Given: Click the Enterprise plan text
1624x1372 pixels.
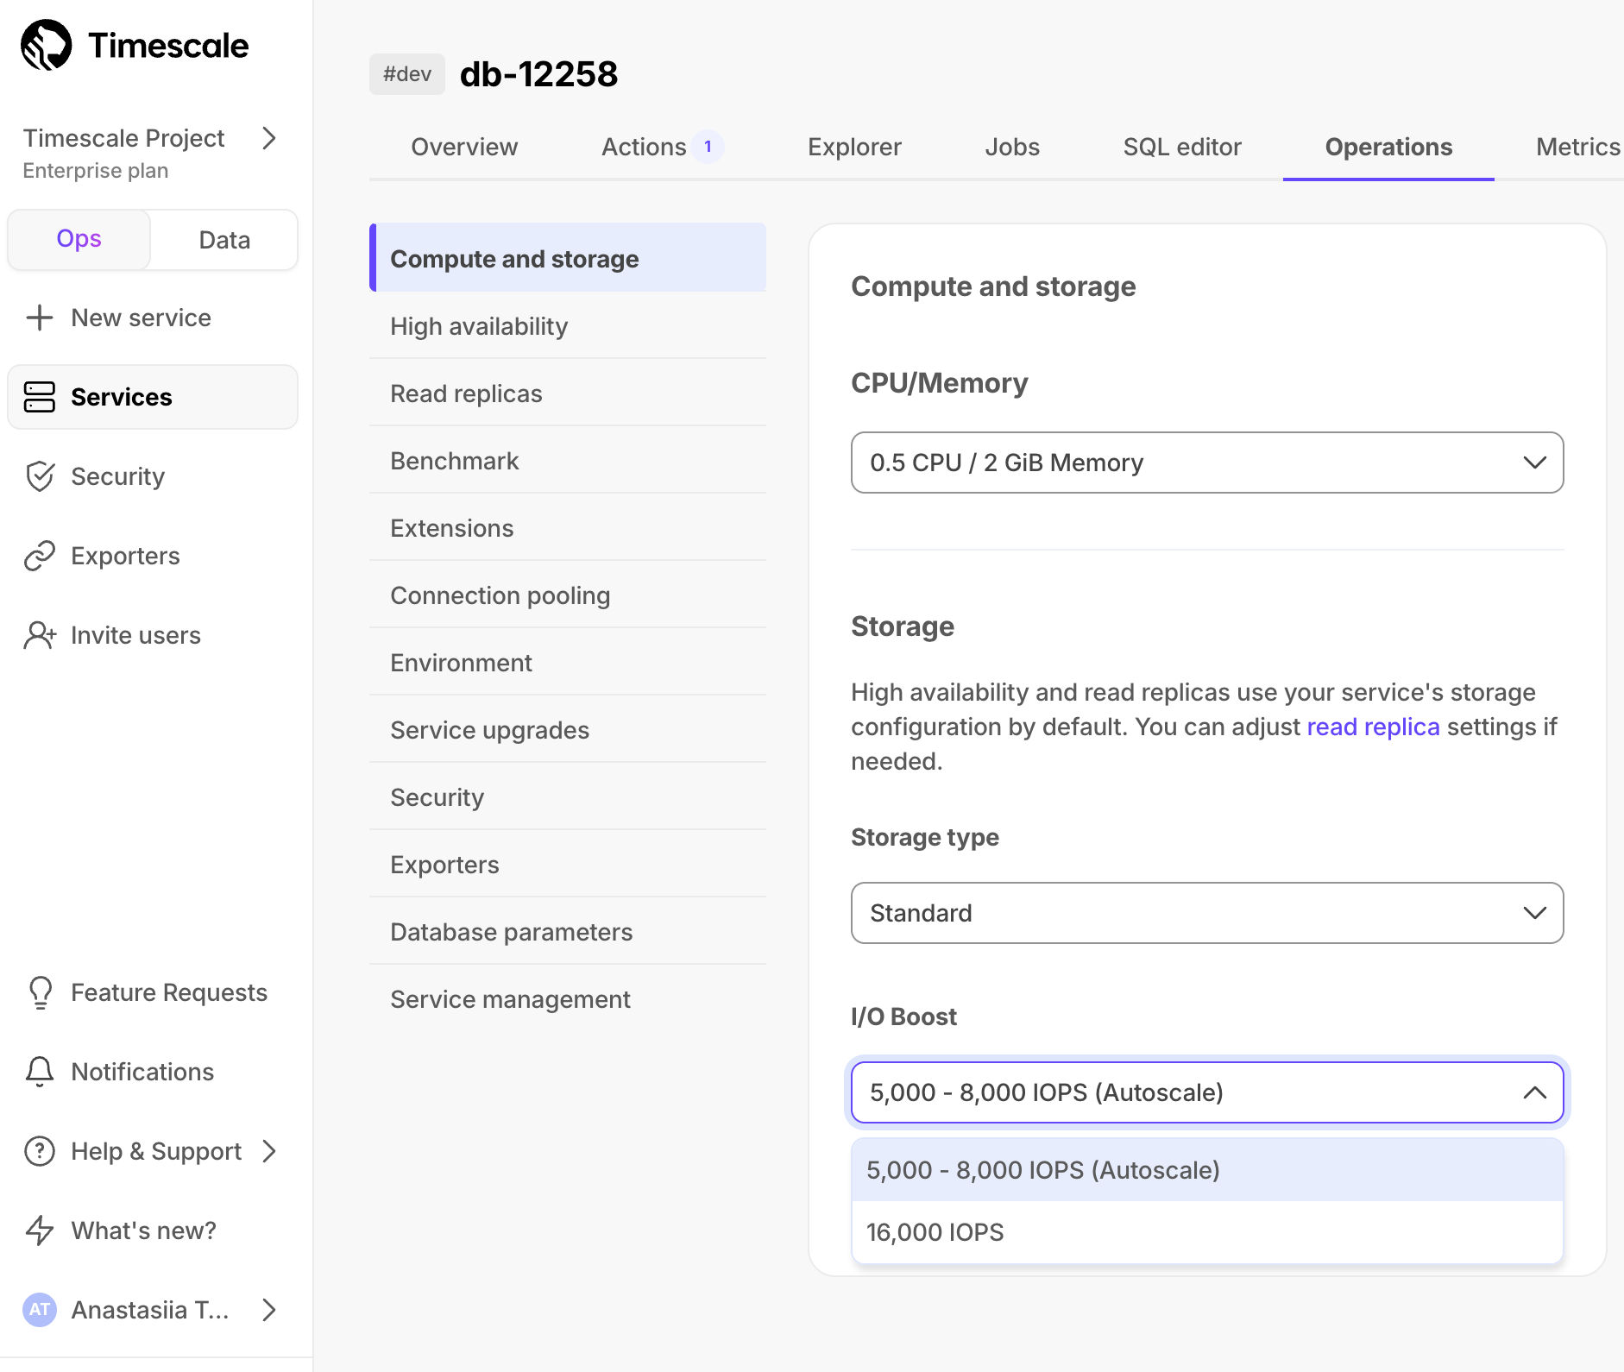Looking at the screenshot, I should [x=95, y=170].
